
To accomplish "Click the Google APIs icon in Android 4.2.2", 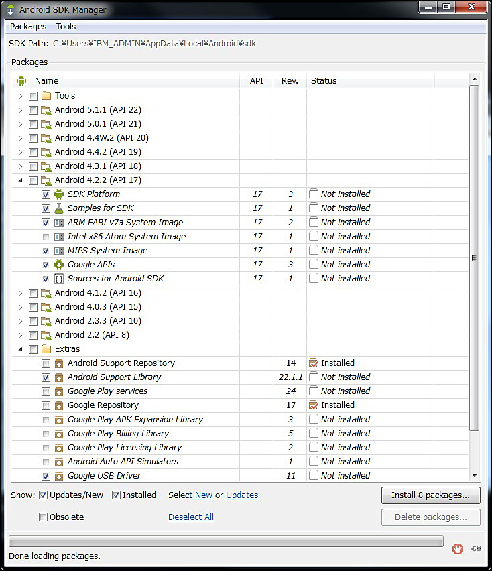I will coord(60,264).
